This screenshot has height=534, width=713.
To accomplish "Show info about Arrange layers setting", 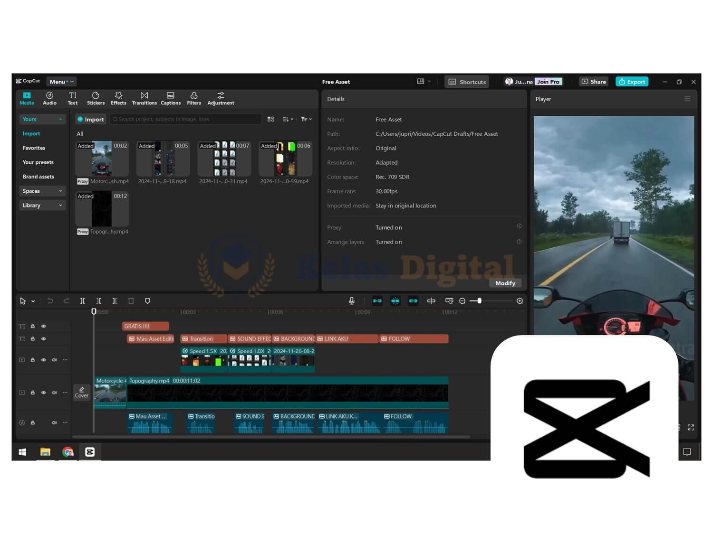I will pyautogui.click(x=519, y=242).
